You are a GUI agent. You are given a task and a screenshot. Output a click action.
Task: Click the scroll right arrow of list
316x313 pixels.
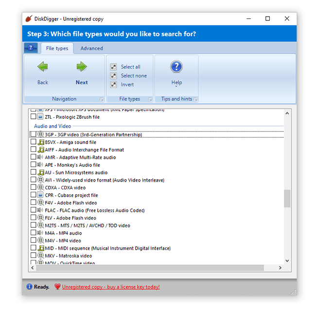coord(280,268)
